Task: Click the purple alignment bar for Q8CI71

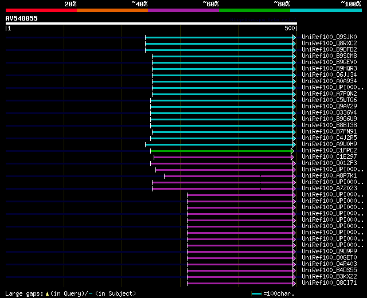Action: 240,284
